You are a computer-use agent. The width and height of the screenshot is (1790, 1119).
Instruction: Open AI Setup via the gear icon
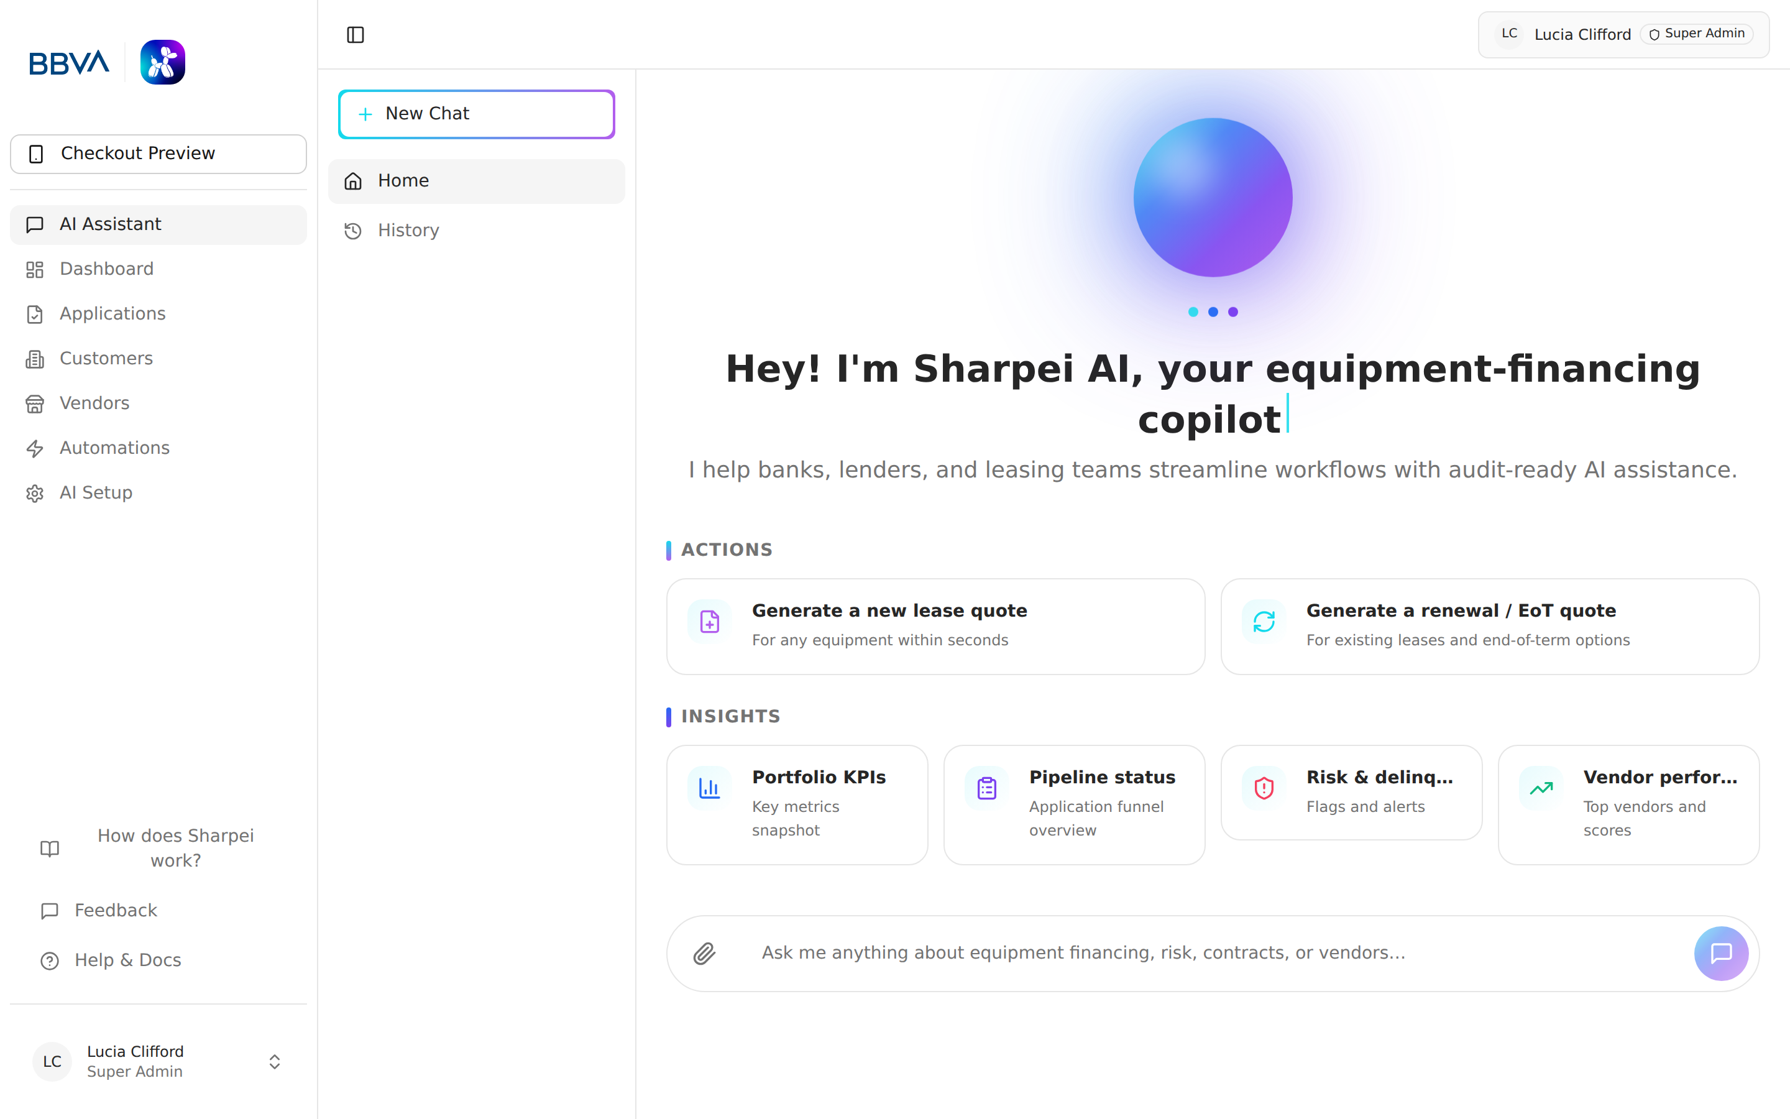click(x=35, y=493)
